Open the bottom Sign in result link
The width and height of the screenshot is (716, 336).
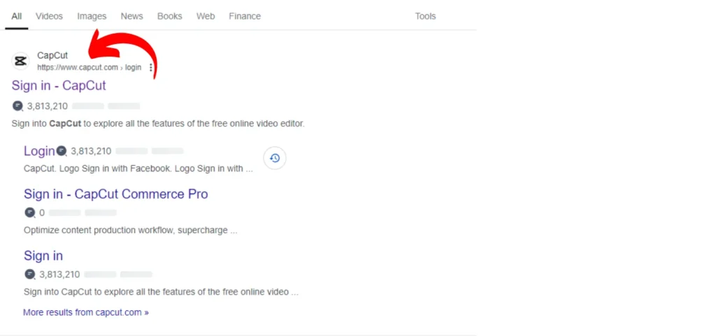[43, 256]
